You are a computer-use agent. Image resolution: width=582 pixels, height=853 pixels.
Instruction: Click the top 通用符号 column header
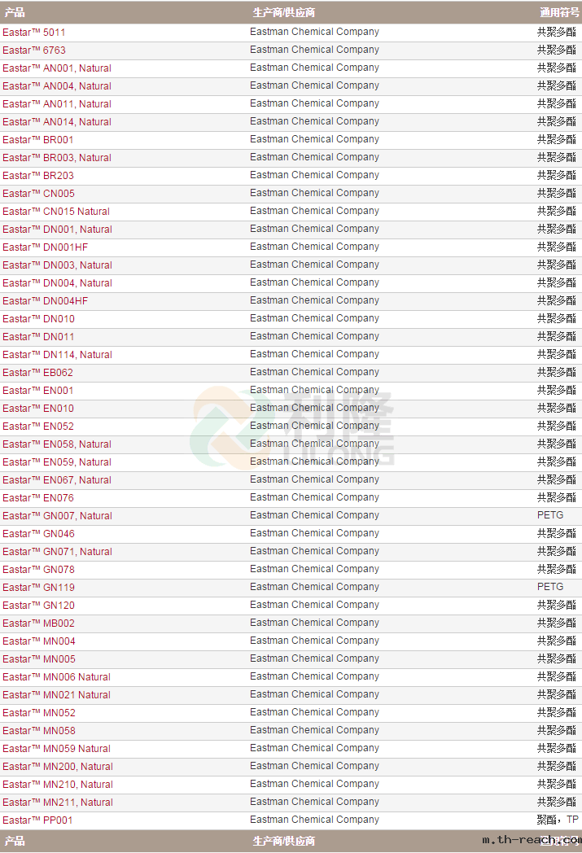tap(559, 12)
